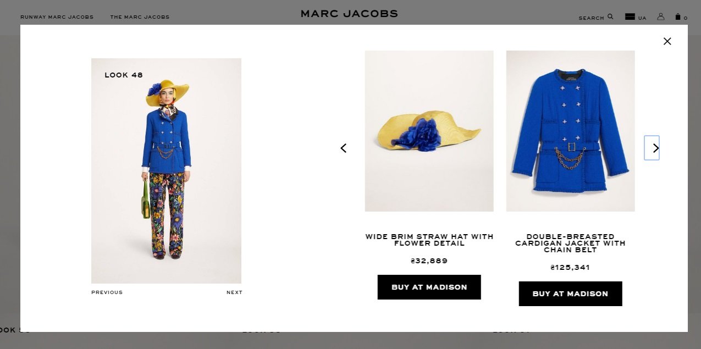This screenshot has width=701, height=349.
Task: Buy the cardigan jacket at Madison
Action: tap(571, 293)
